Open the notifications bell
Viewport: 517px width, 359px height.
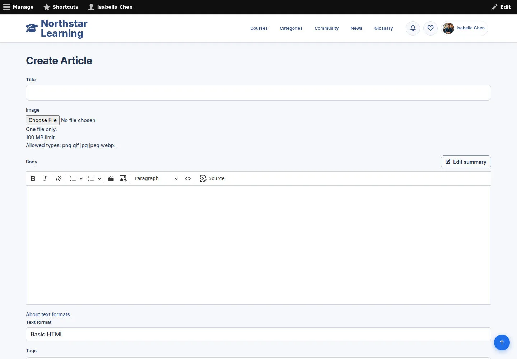pos(413,28)
